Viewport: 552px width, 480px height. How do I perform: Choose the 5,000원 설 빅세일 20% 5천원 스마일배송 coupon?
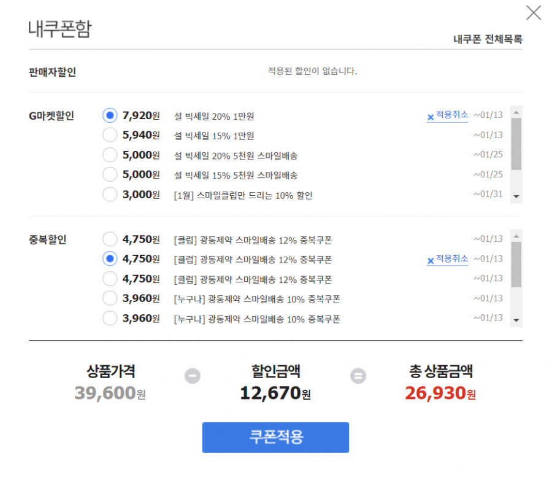(110, 155)
